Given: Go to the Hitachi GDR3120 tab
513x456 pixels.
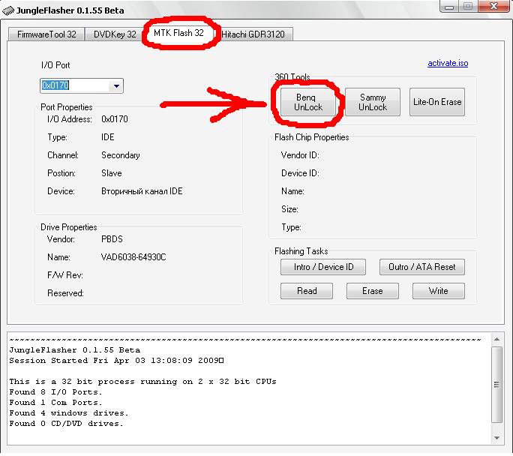Looking at the screenshot, I should pos(253,34).
